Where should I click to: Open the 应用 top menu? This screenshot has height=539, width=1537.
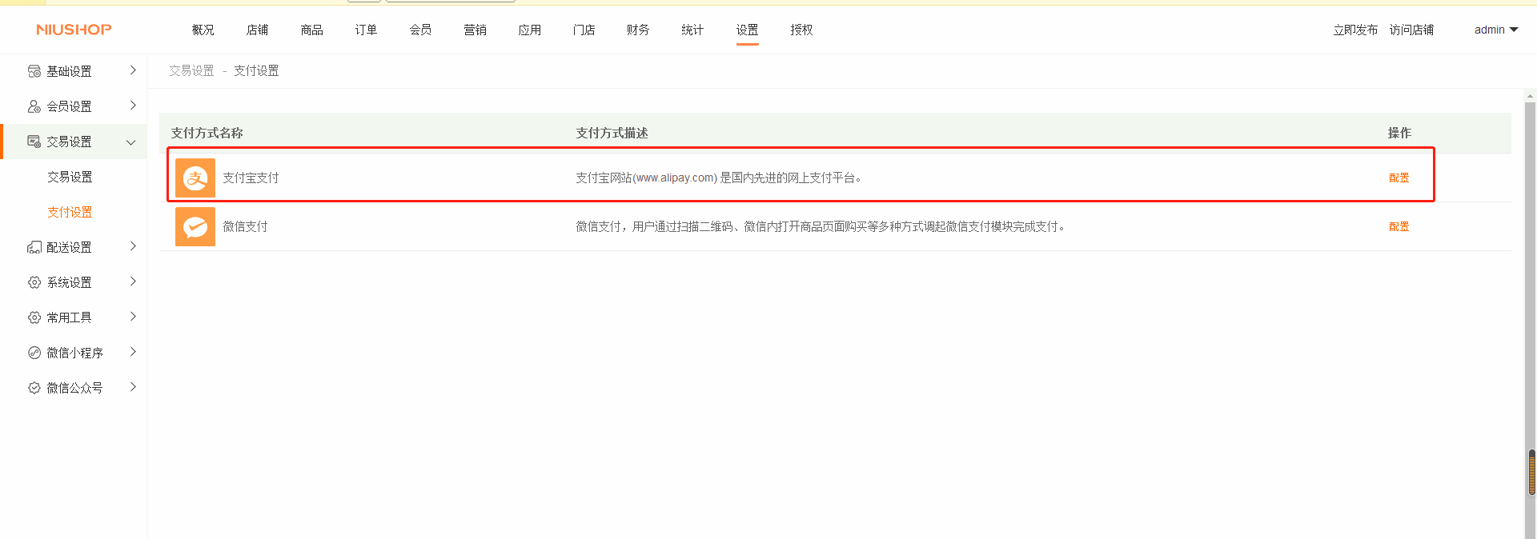tap(530, 30)
